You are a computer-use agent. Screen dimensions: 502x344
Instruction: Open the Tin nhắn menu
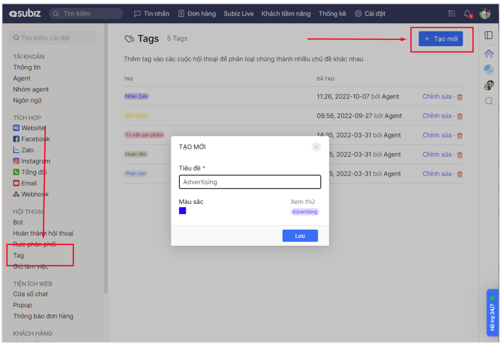tap(152, 13)
